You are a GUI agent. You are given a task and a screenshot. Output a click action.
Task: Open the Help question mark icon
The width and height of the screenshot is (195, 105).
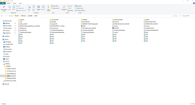pos(194,3)
